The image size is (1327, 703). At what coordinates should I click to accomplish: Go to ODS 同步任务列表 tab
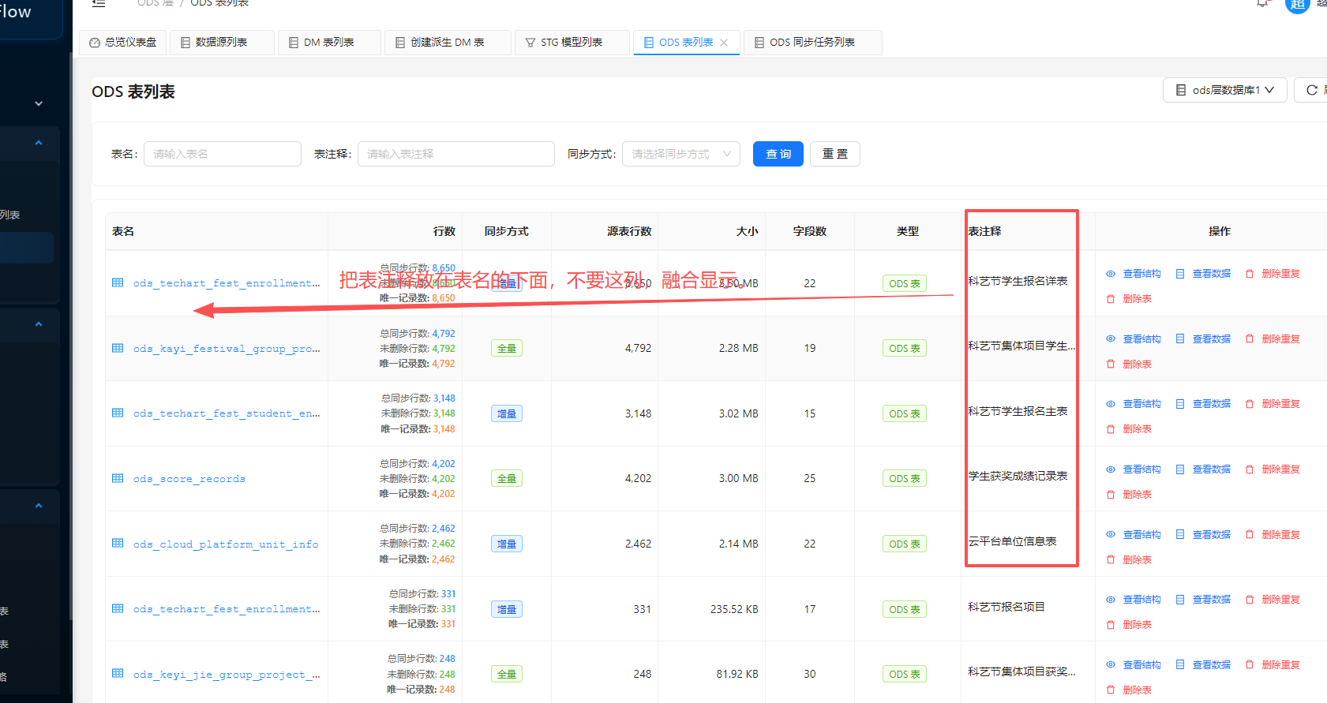tap(812, 43)
